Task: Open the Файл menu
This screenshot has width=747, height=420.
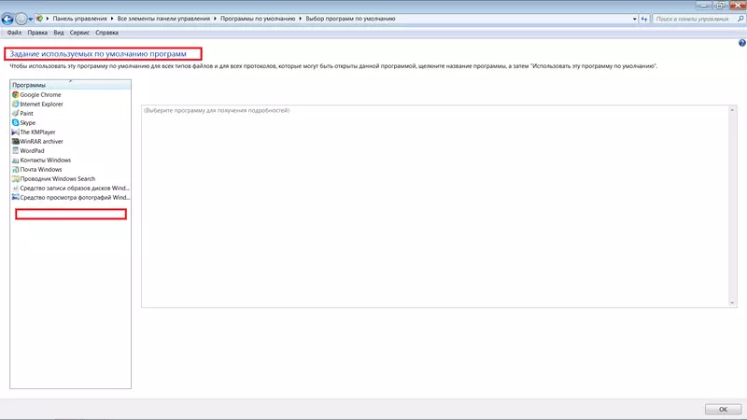Action: pos(14,33)
